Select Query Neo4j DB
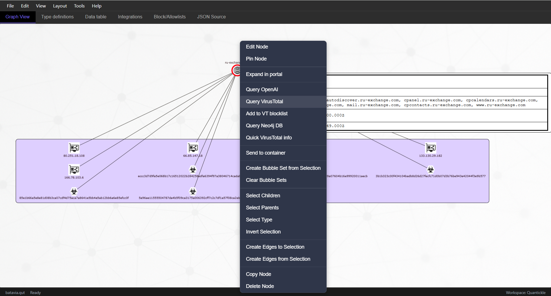The image size is (551, 296). [283, 126]
